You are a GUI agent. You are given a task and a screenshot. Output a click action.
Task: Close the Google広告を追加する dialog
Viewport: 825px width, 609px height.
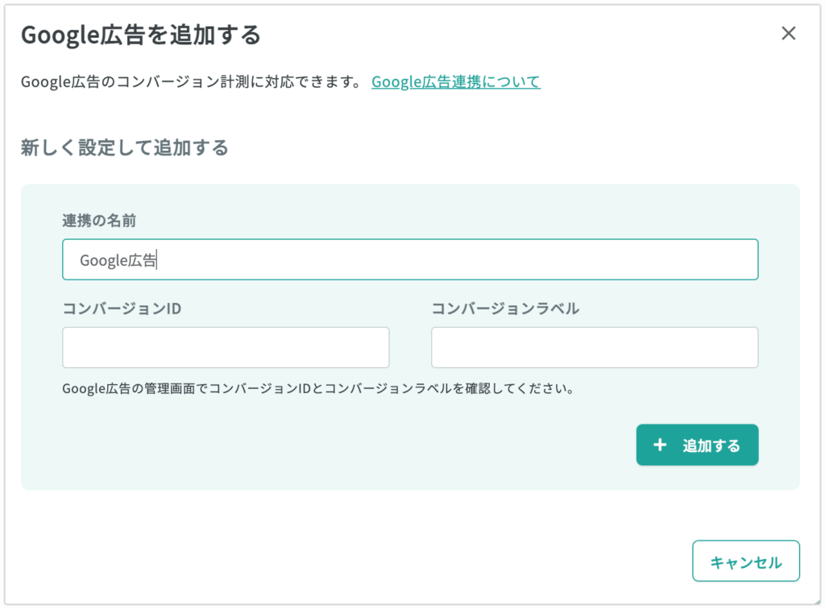click(788, 34)
